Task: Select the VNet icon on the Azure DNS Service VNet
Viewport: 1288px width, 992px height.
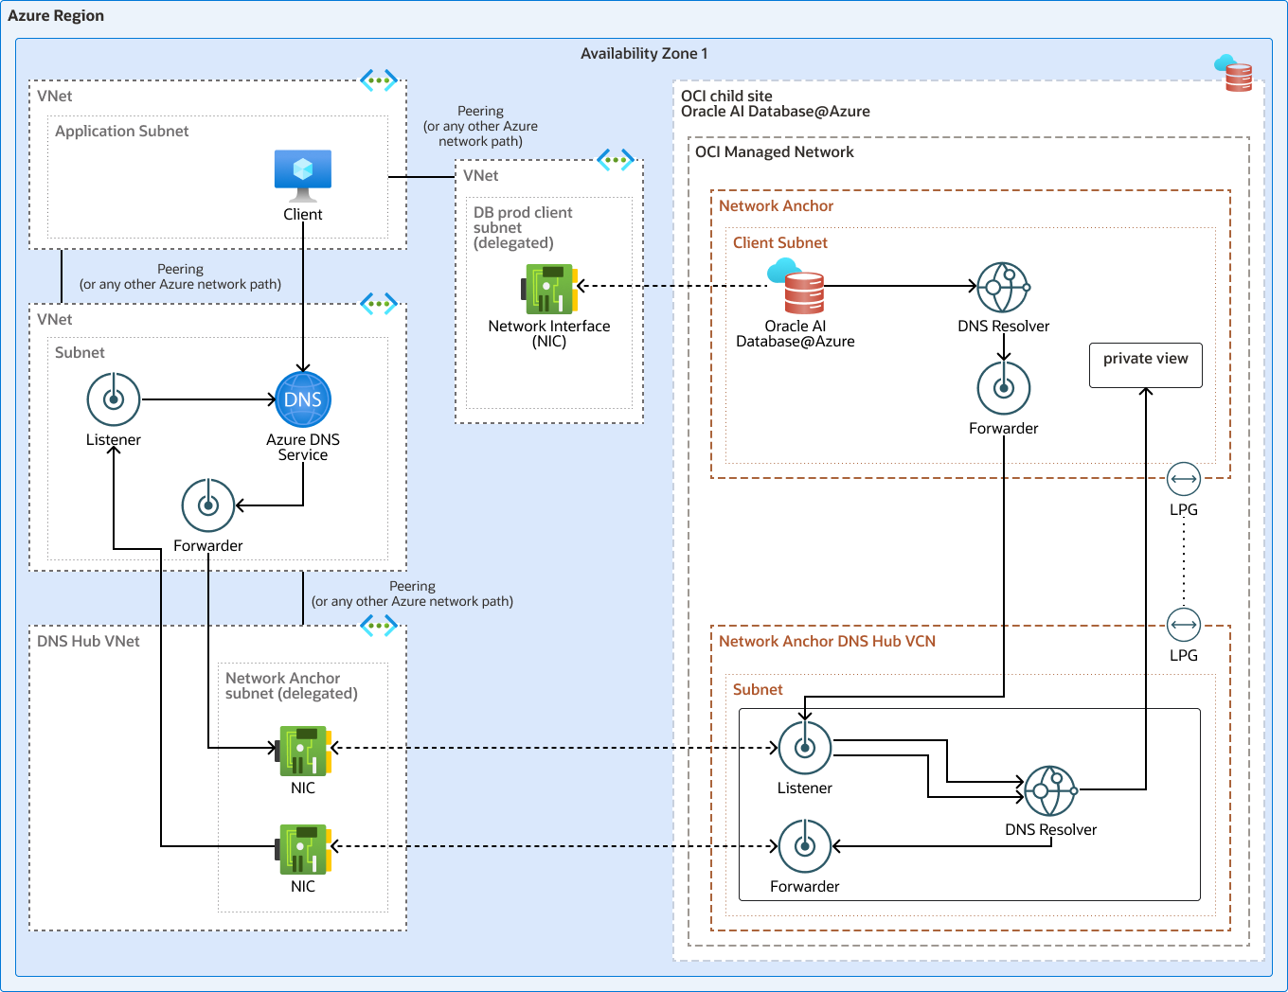Action: pos(379,304)
